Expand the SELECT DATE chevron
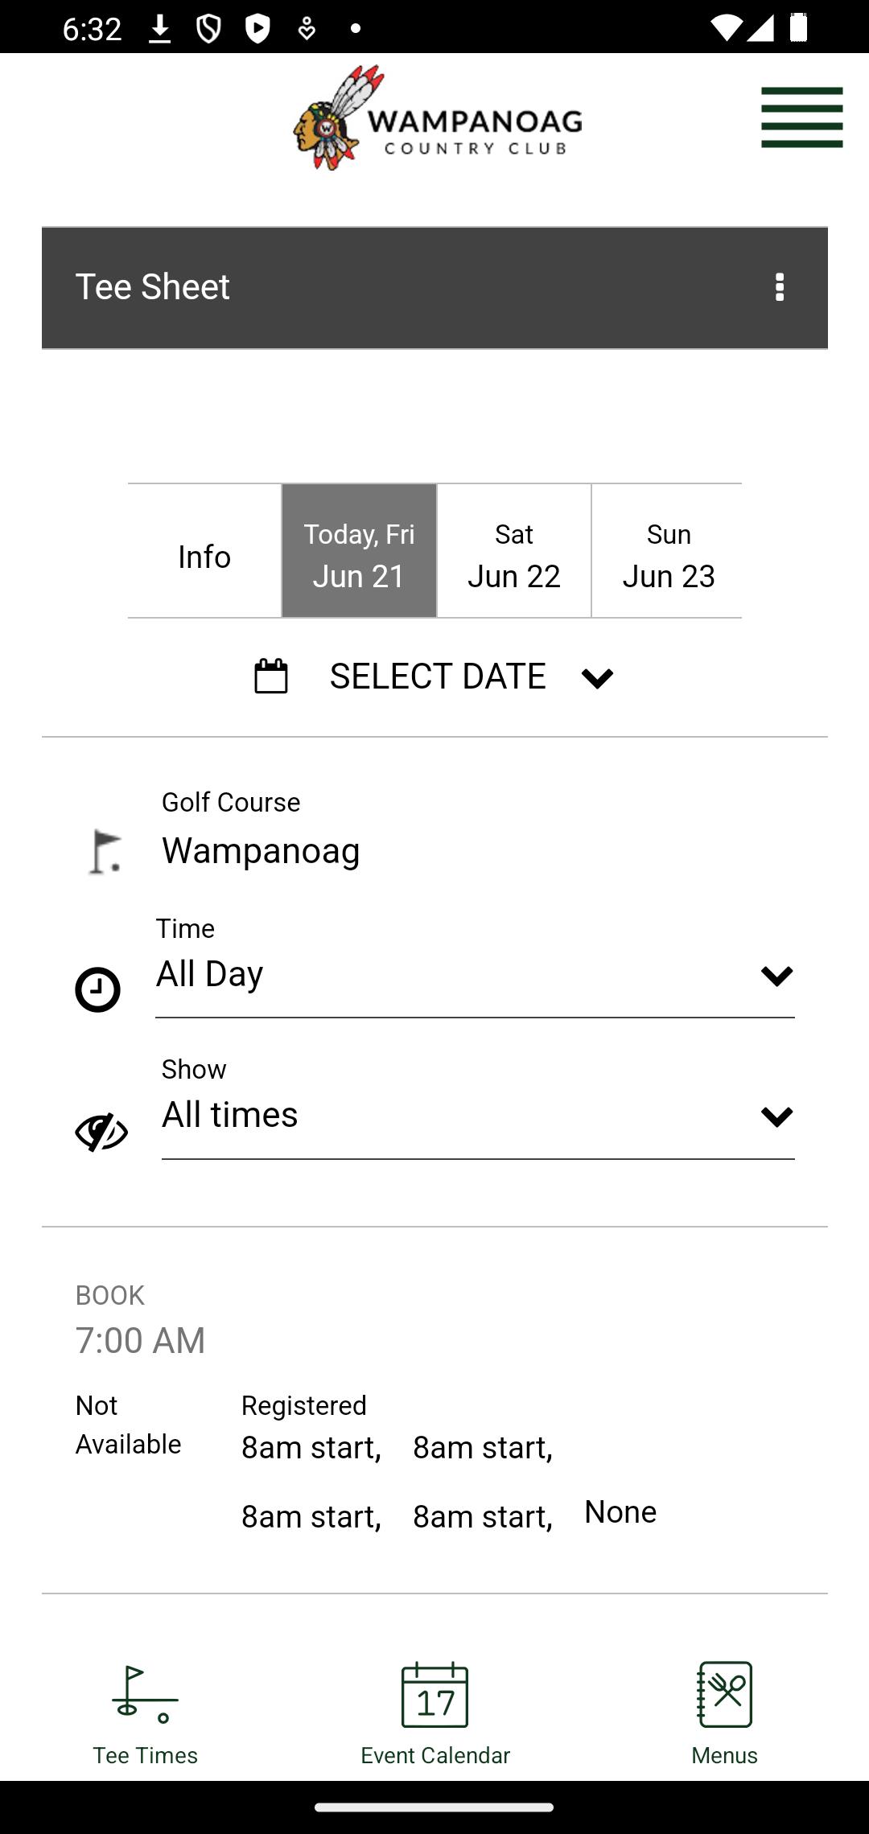The height and width of the screenshot is (1834, 869). point(597,677)
